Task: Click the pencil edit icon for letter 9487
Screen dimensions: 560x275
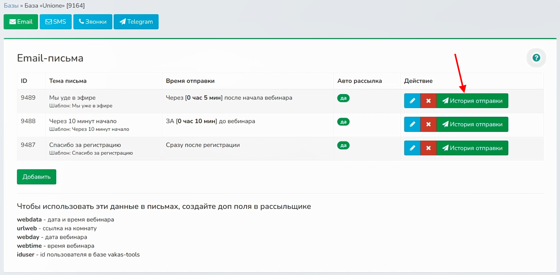Action: [x=412, y=148]
